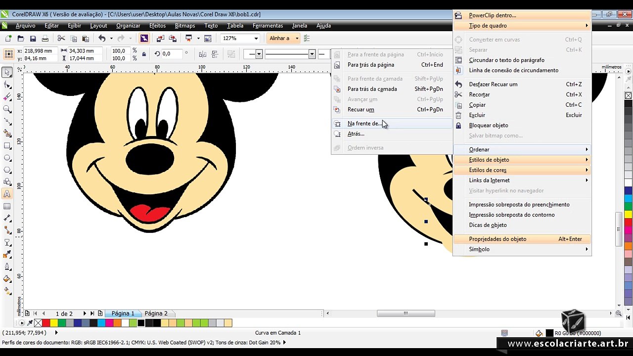Click the palette eyedropper icon
This screenshot has width=633, height=356.
(x=30, y=323)
